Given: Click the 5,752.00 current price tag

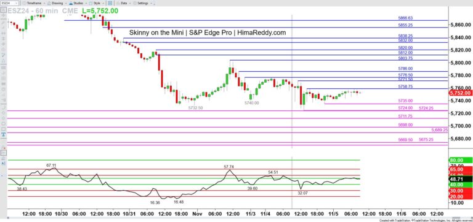Looking at the screenshot, I should 461,93.
